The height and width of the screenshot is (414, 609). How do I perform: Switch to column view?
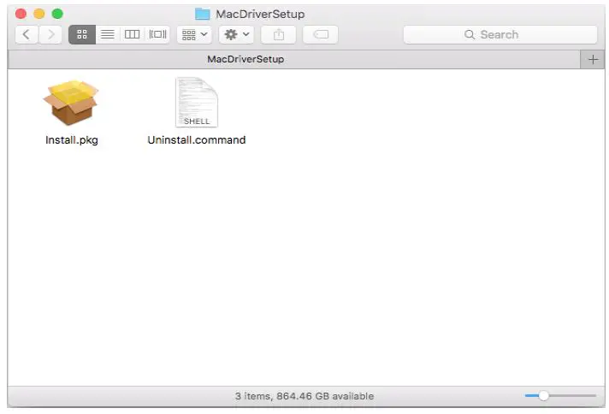click(x=132, y=34)
